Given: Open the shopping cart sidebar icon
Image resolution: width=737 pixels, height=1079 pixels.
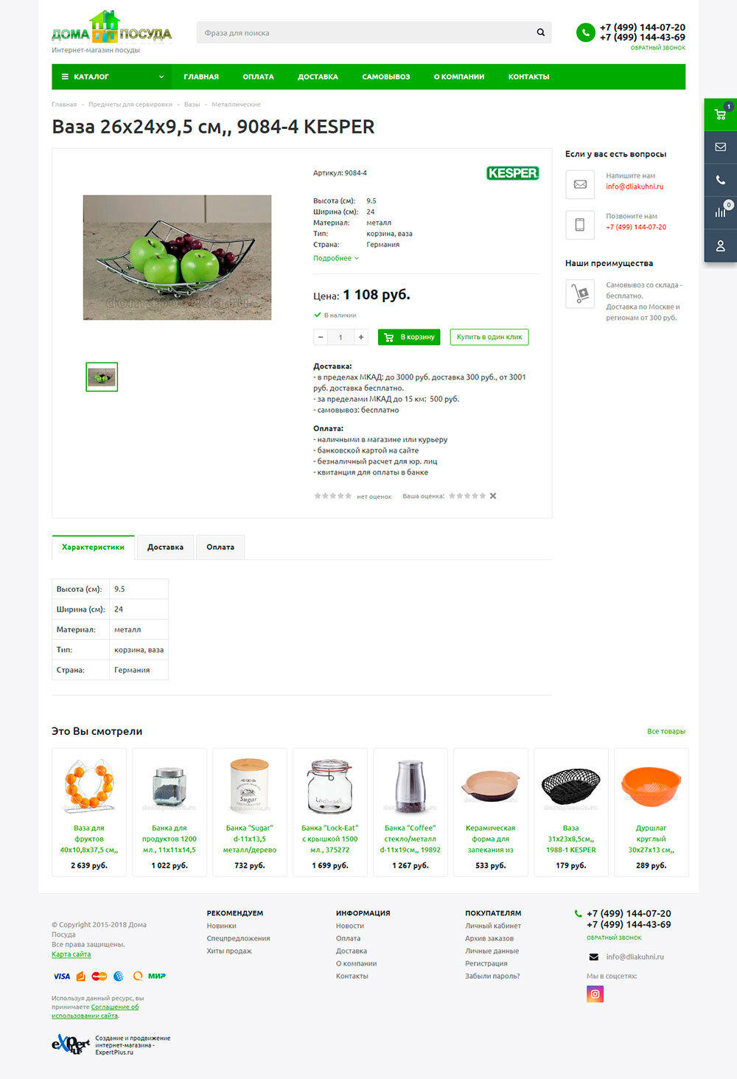Looking at the screenshot, I should point(721,114).
